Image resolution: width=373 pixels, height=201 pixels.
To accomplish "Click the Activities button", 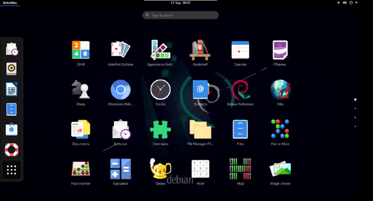I will click(x=10, y=3).
